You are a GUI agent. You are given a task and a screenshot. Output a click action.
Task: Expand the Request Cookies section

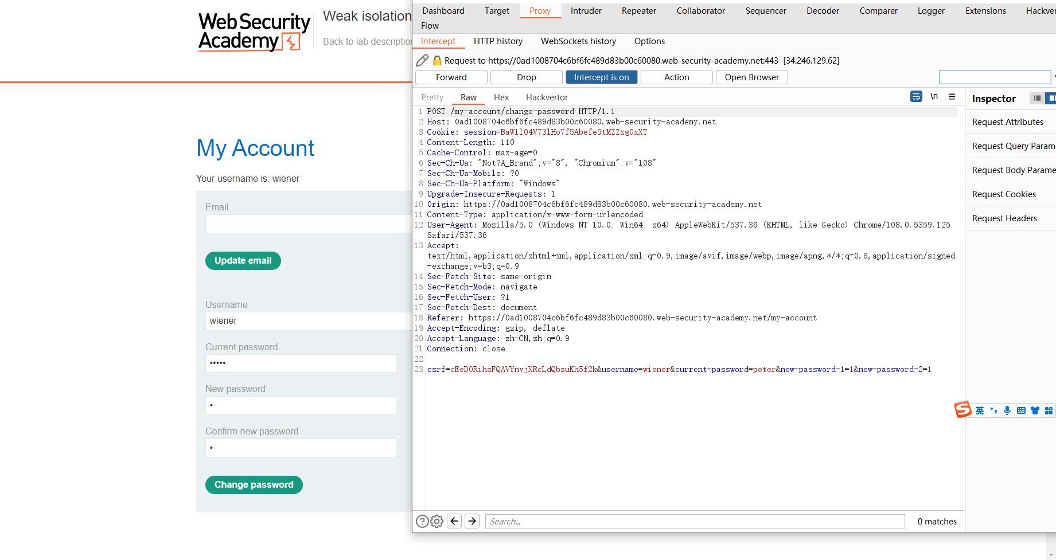[x=1011, y=194]
